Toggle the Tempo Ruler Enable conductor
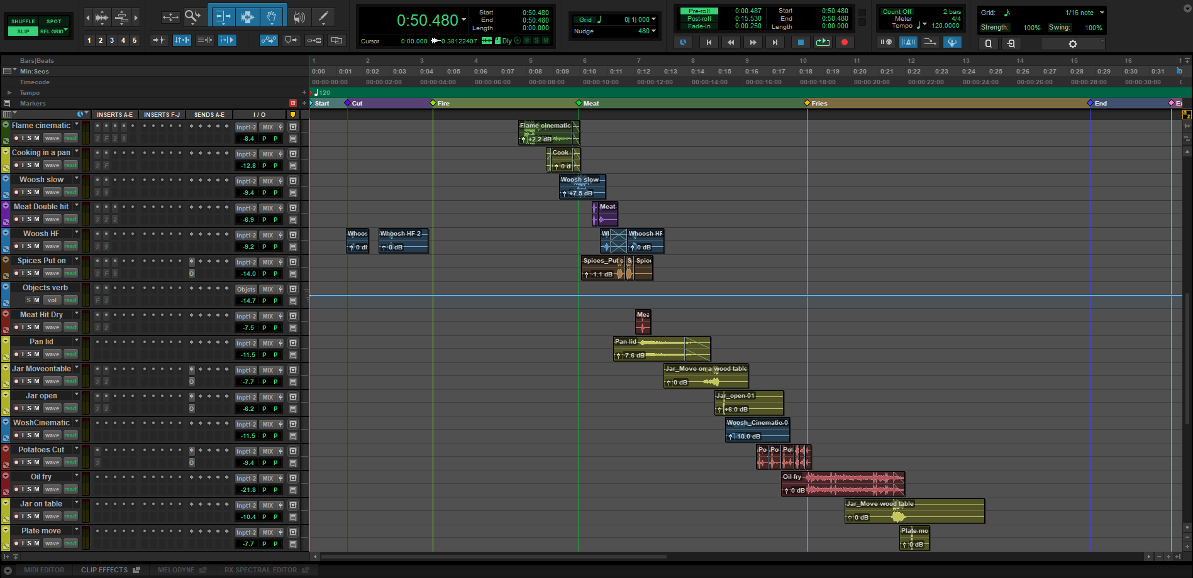The width and height of the screenshot is (1193, 578). pos(953,42)
